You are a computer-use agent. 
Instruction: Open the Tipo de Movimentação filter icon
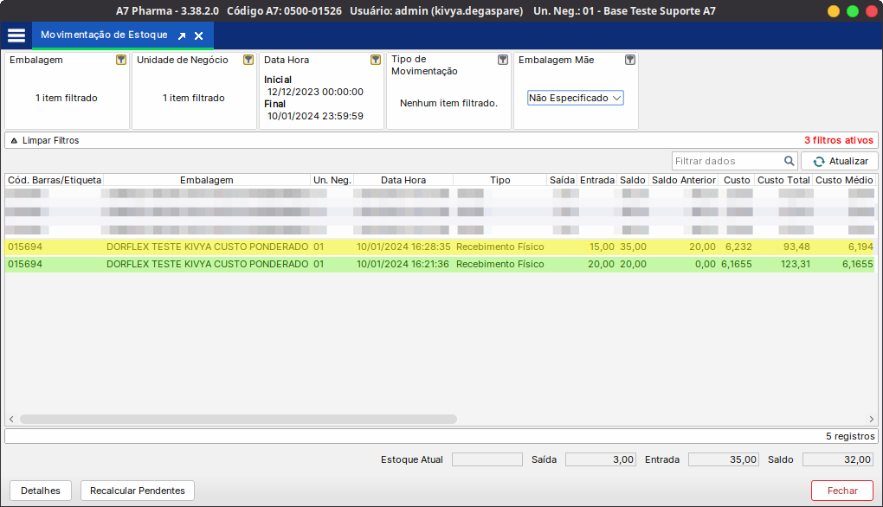(x=502, y=60)
